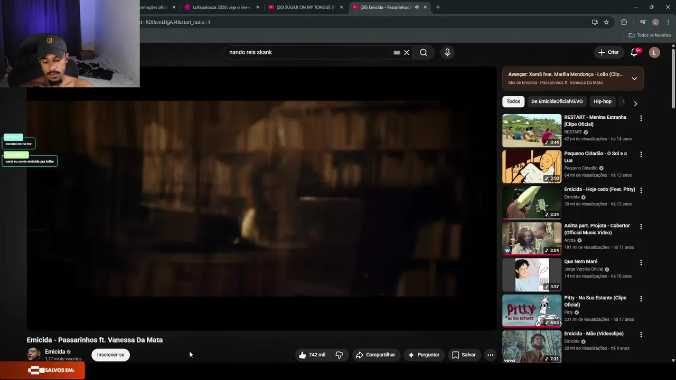Click Jorge Vercillo Oficial channel name
The image size is (676, 380).
pos(584,269)
